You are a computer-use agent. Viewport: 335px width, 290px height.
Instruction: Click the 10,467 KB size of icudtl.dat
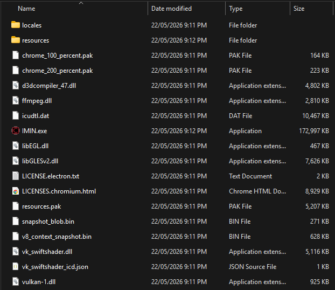316,116
